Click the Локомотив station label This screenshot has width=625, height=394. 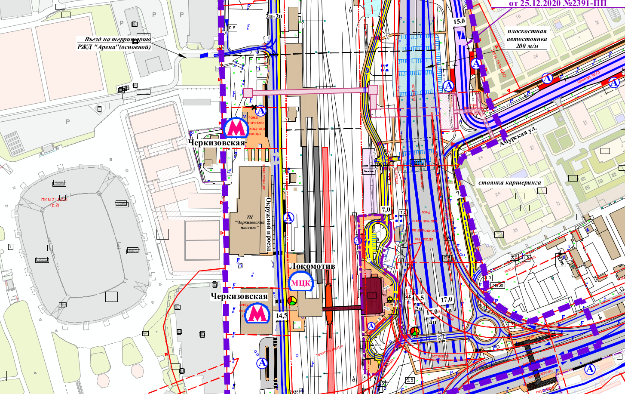(x=312, y=266)
